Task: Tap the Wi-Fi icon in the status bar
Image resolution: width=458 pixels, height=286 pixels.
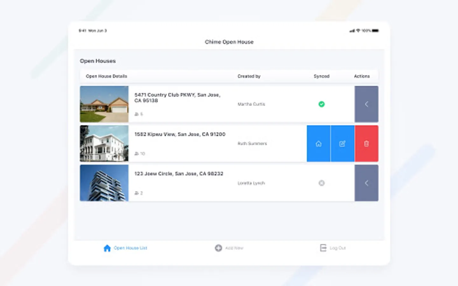Action: click(x=358, y=31)
